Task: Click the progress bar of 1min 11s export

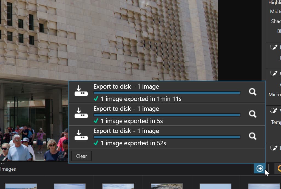Action: pyautogui.click(x=167, y=93)
